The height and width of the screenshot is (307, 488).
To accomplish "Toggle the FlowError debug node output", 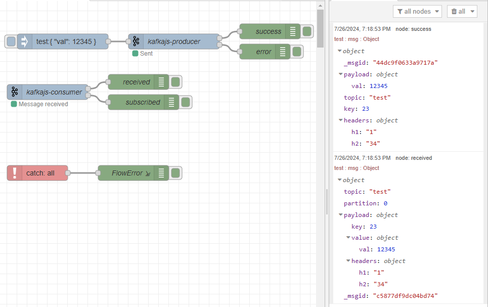I will [175, 173].
